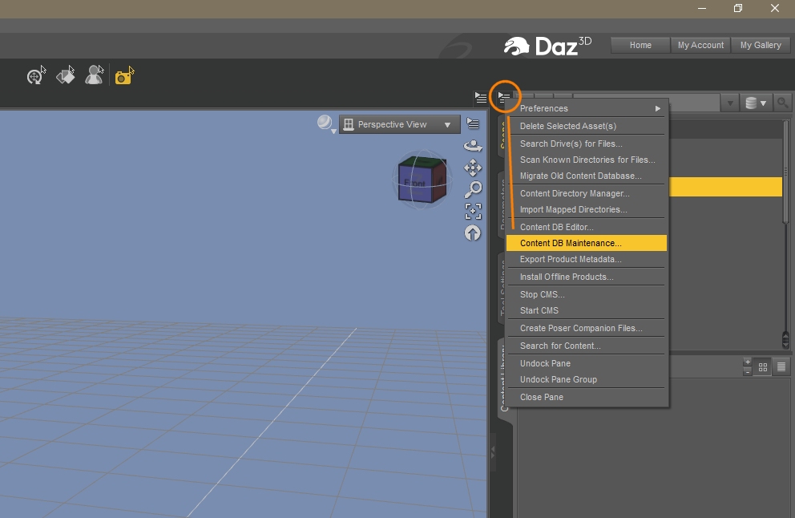Click the expand/collapse plus-minus icon

coord(748,366)
